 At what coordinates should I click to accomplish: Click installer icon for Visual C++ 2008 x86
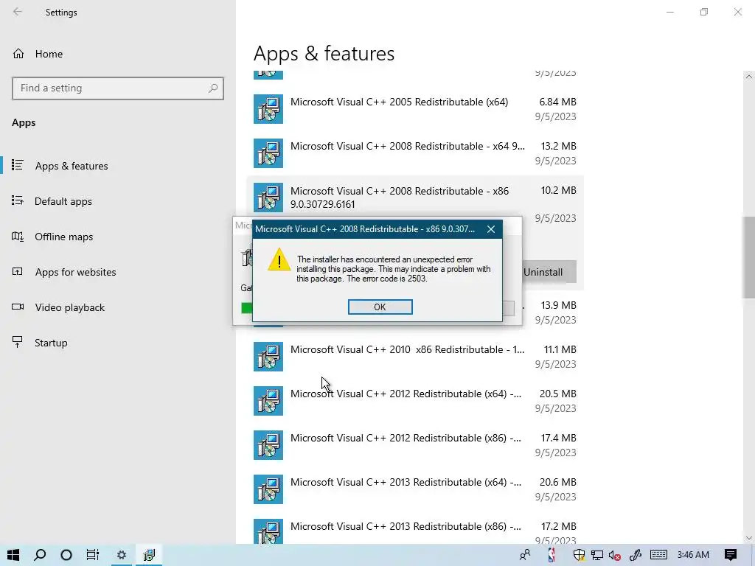pos(268,198)
